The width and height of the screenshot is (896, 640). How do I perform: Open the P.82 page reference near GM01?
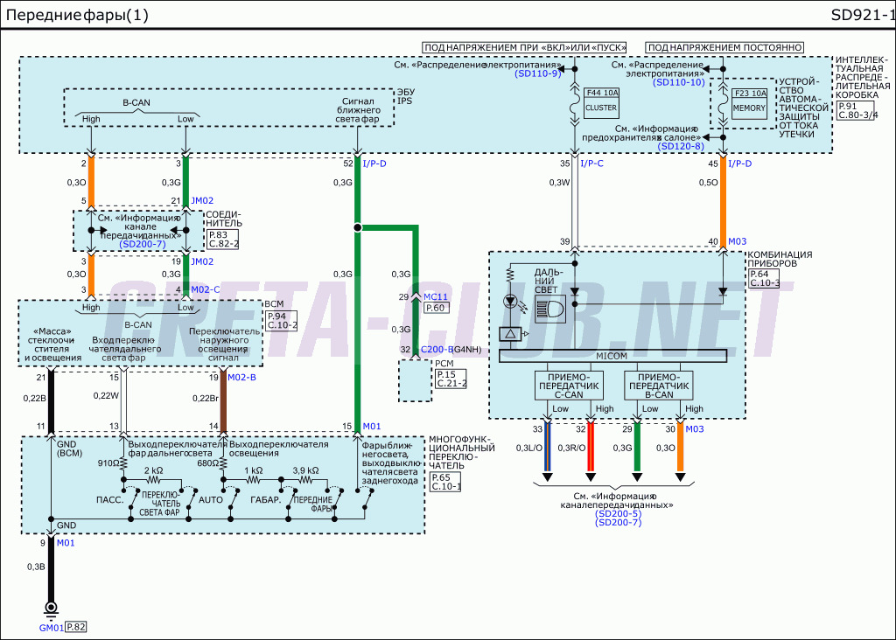coord(77,627)
